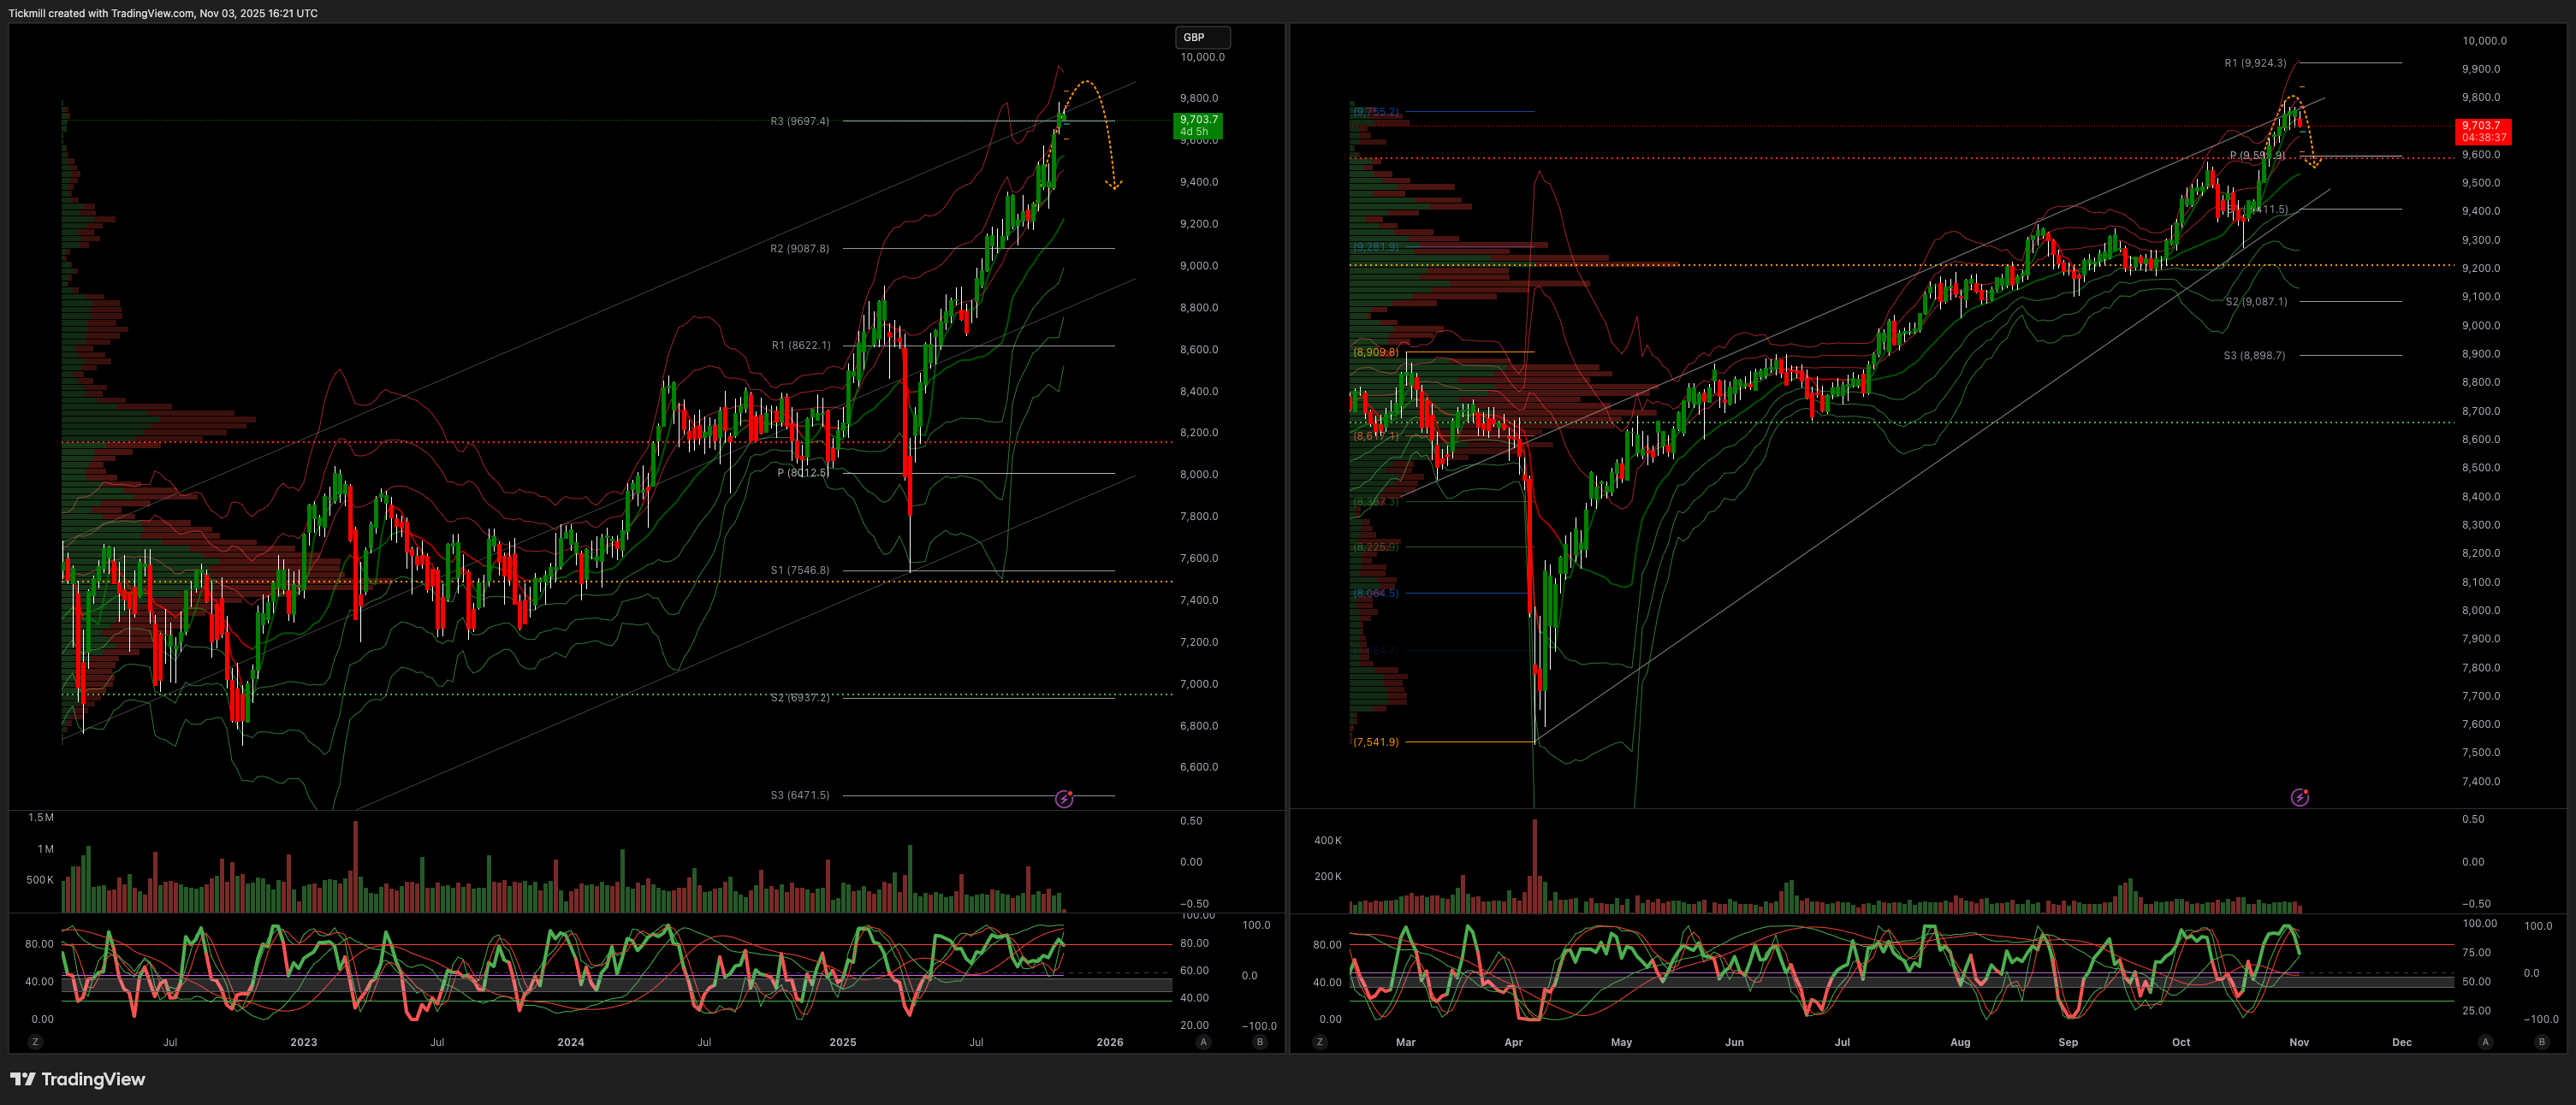Viewport: 2576px width, 1105px height.
Task: Click the 2025 label on the left timeline
Action: click(843, 1041)
